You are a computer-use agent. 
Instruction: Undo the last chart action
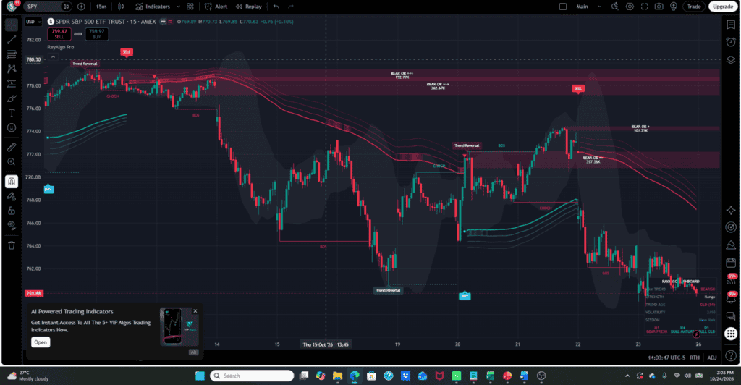276,6
